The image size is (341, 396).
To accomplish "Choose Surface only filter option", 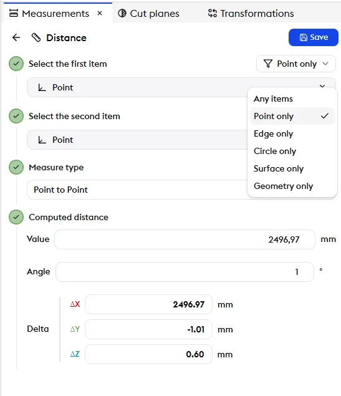I will point(292,168).
